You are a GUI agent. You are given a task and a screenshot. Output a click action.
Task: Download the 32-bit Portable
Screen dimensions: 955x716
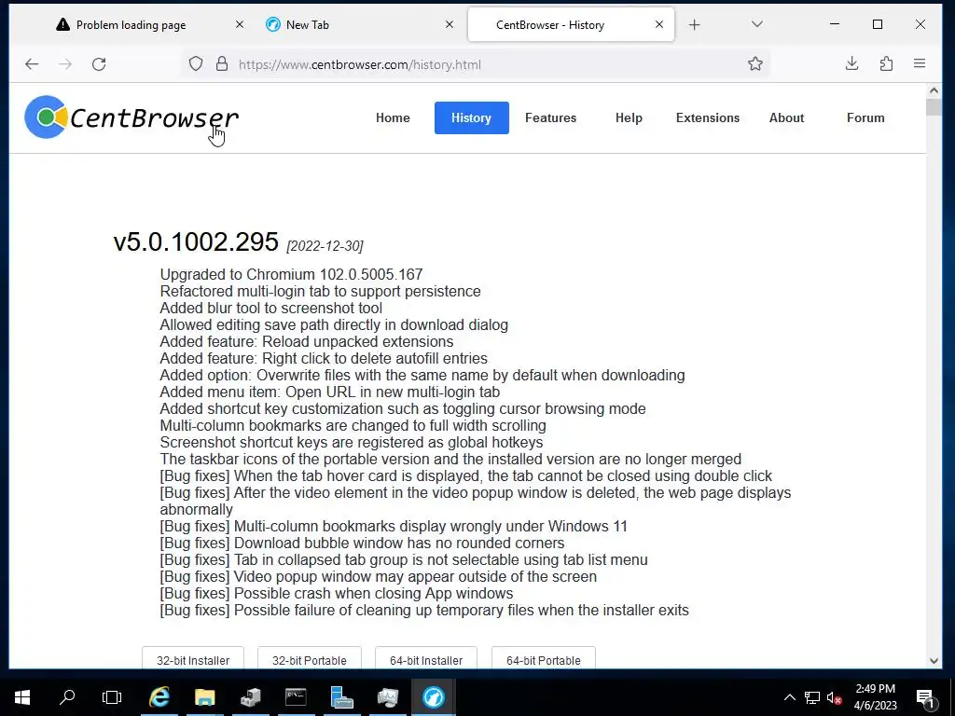[310, 660]
